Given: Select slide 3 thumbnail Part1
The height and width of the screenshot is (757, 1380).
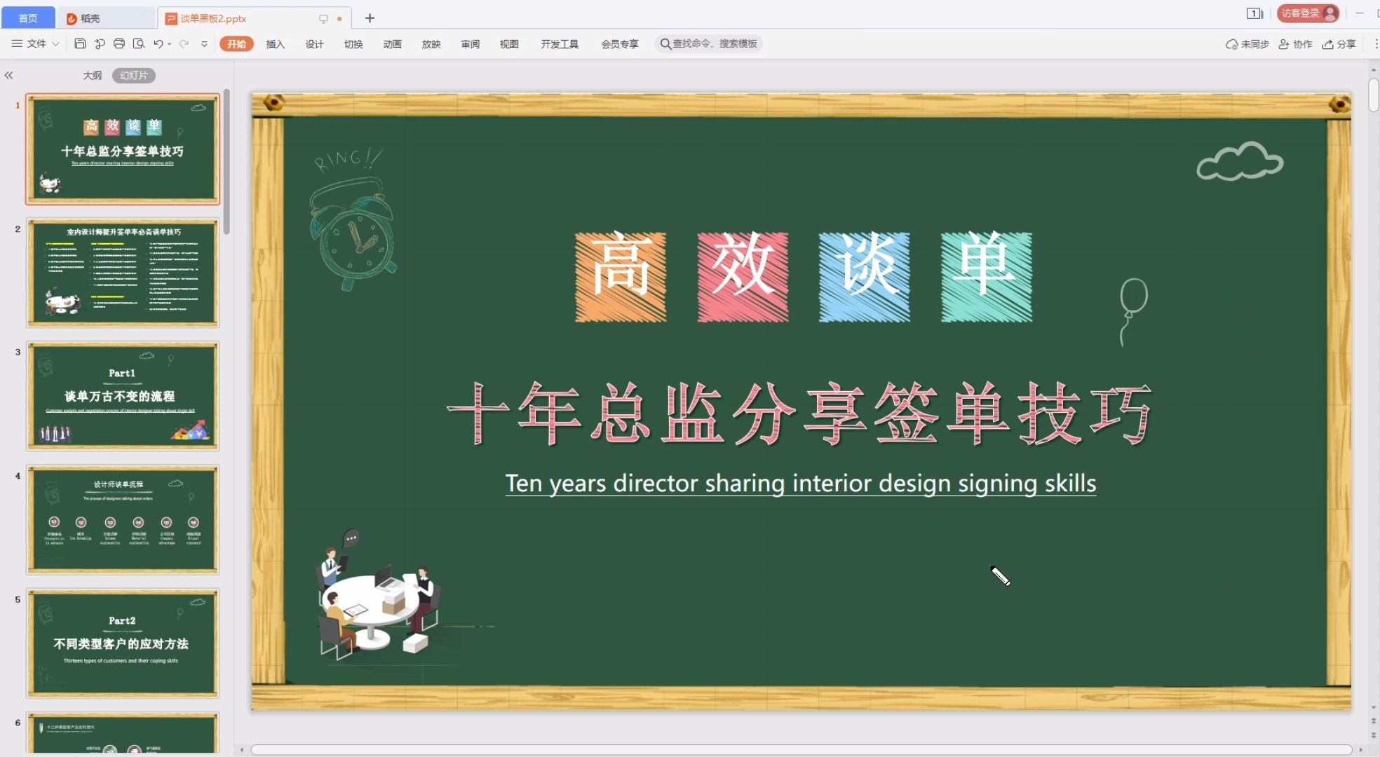Looking at the screenshot, I should coord(123,396).
